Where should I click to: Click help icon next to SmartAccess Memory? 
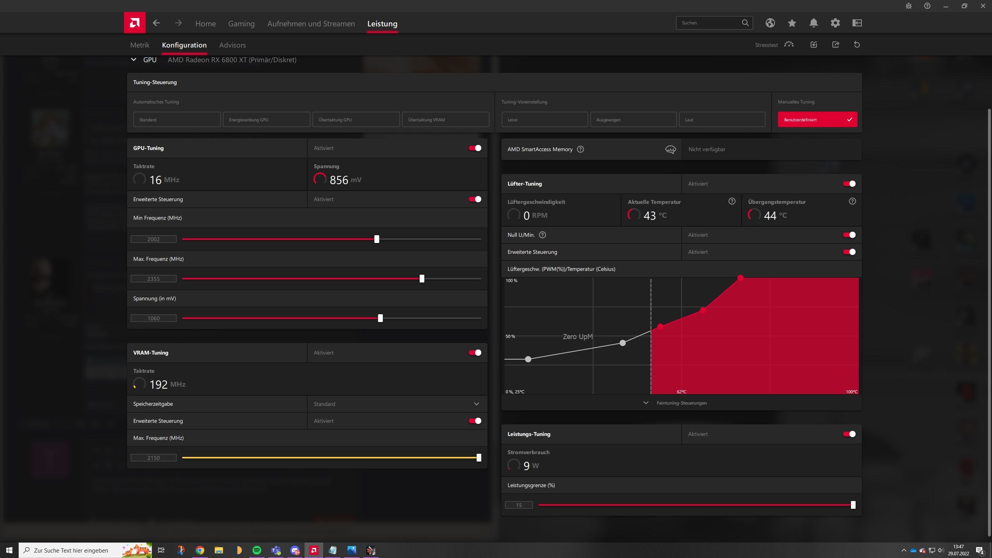coord(580,149)
